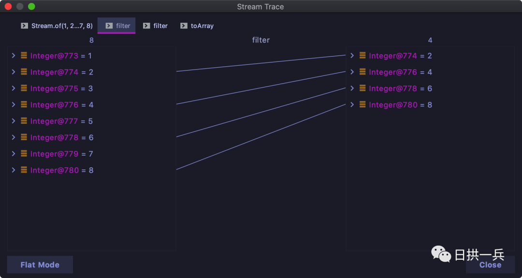Click the console icon on toArray tab
Image resolution: width=522 pixels, height=278 pixels.
(184, 26)
